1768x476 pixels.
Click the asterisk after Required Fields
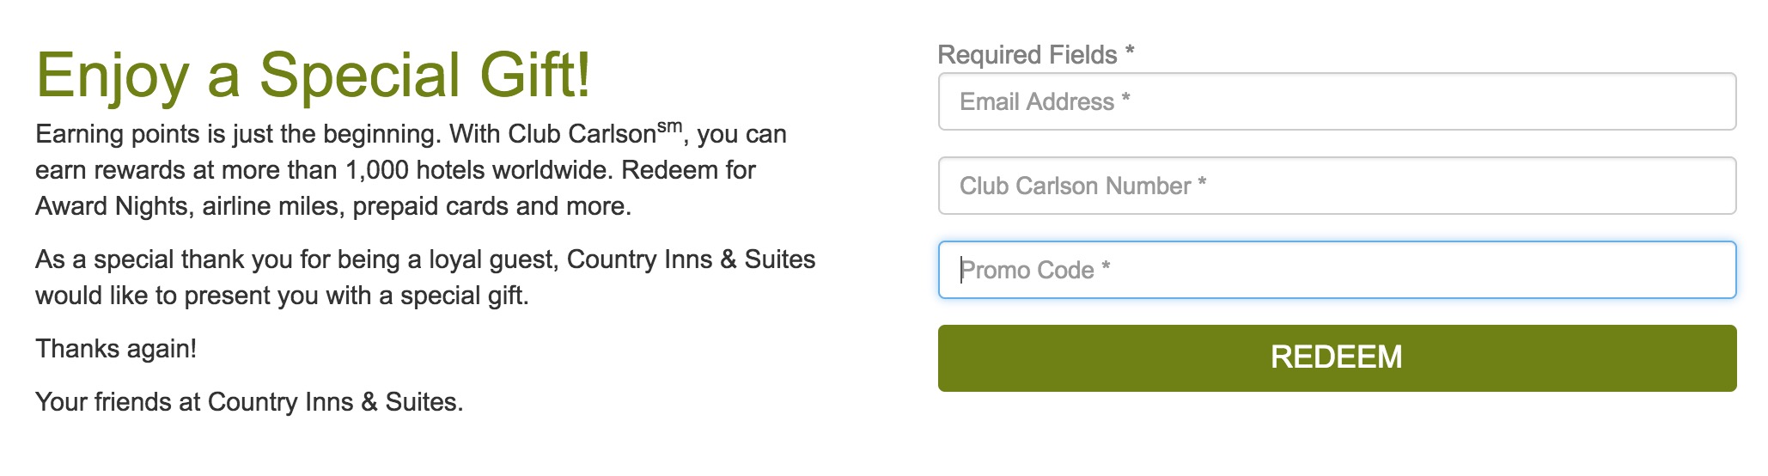click(x=1130, y=52)
